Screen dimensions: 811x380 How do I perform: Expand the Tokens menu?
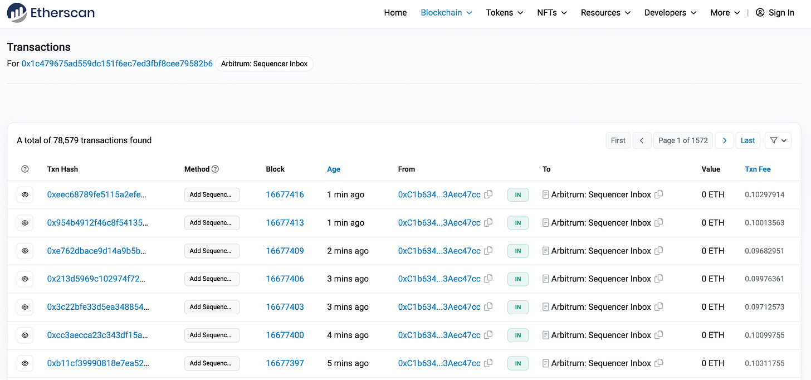pos(505,13)
